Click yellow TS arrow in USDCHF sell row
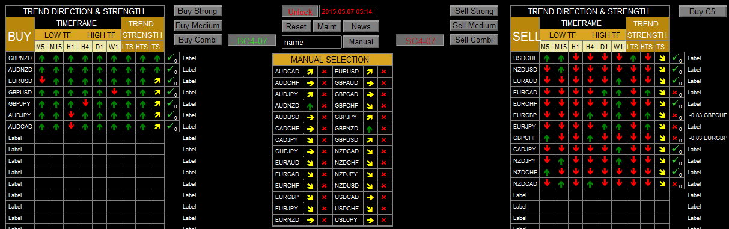 pos(662,58)
